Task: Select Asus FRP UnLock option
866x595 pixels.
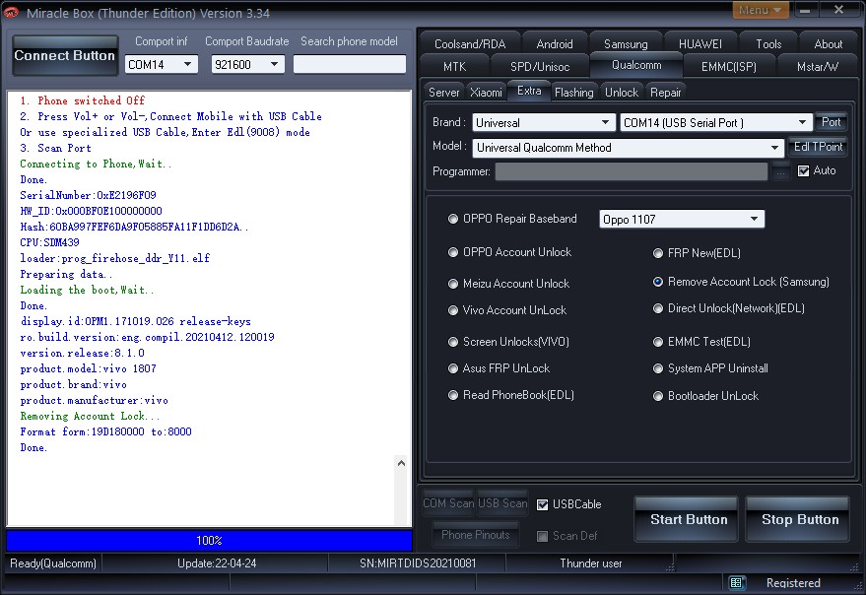Action: click(453, 368)
